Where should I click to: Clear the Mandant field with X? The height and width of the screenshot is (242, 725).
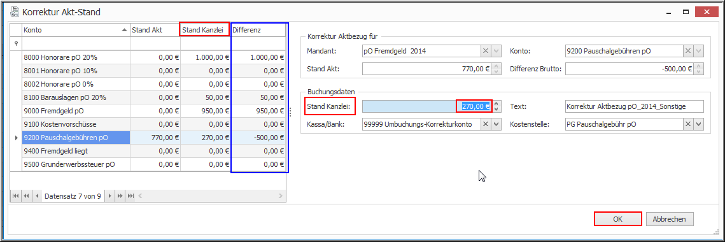(x=486, y=51)
